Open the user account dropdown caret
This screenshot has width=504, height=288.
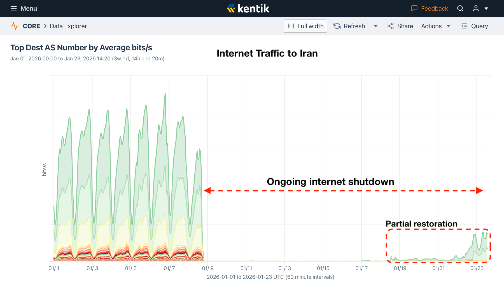click(x=486, y=8)
